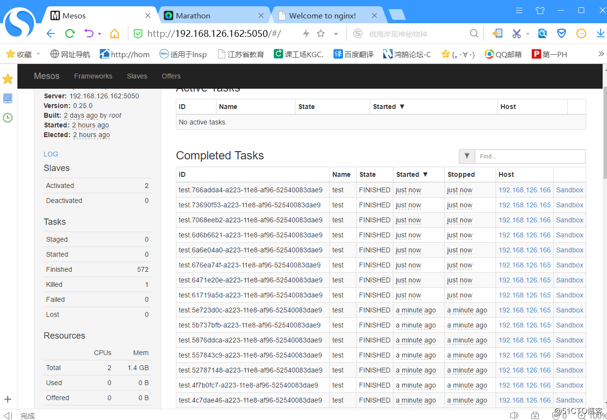Image resolution: width=607 pixels, height=420 pixels.
Task: Close the Mesos tab
Action: 148,16
